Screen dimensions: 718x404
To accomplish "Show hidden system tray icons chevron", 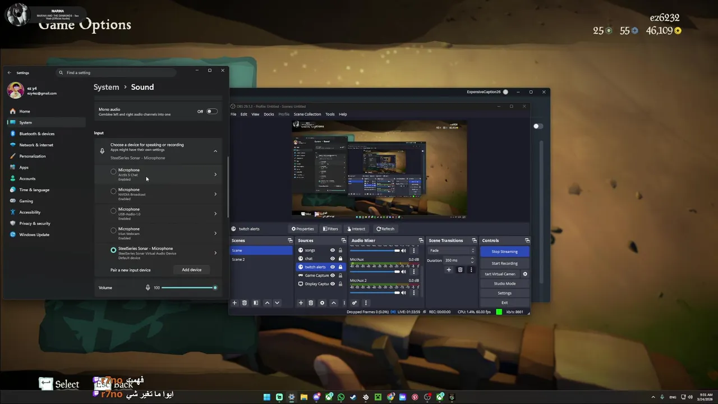I will coord(653,397).
